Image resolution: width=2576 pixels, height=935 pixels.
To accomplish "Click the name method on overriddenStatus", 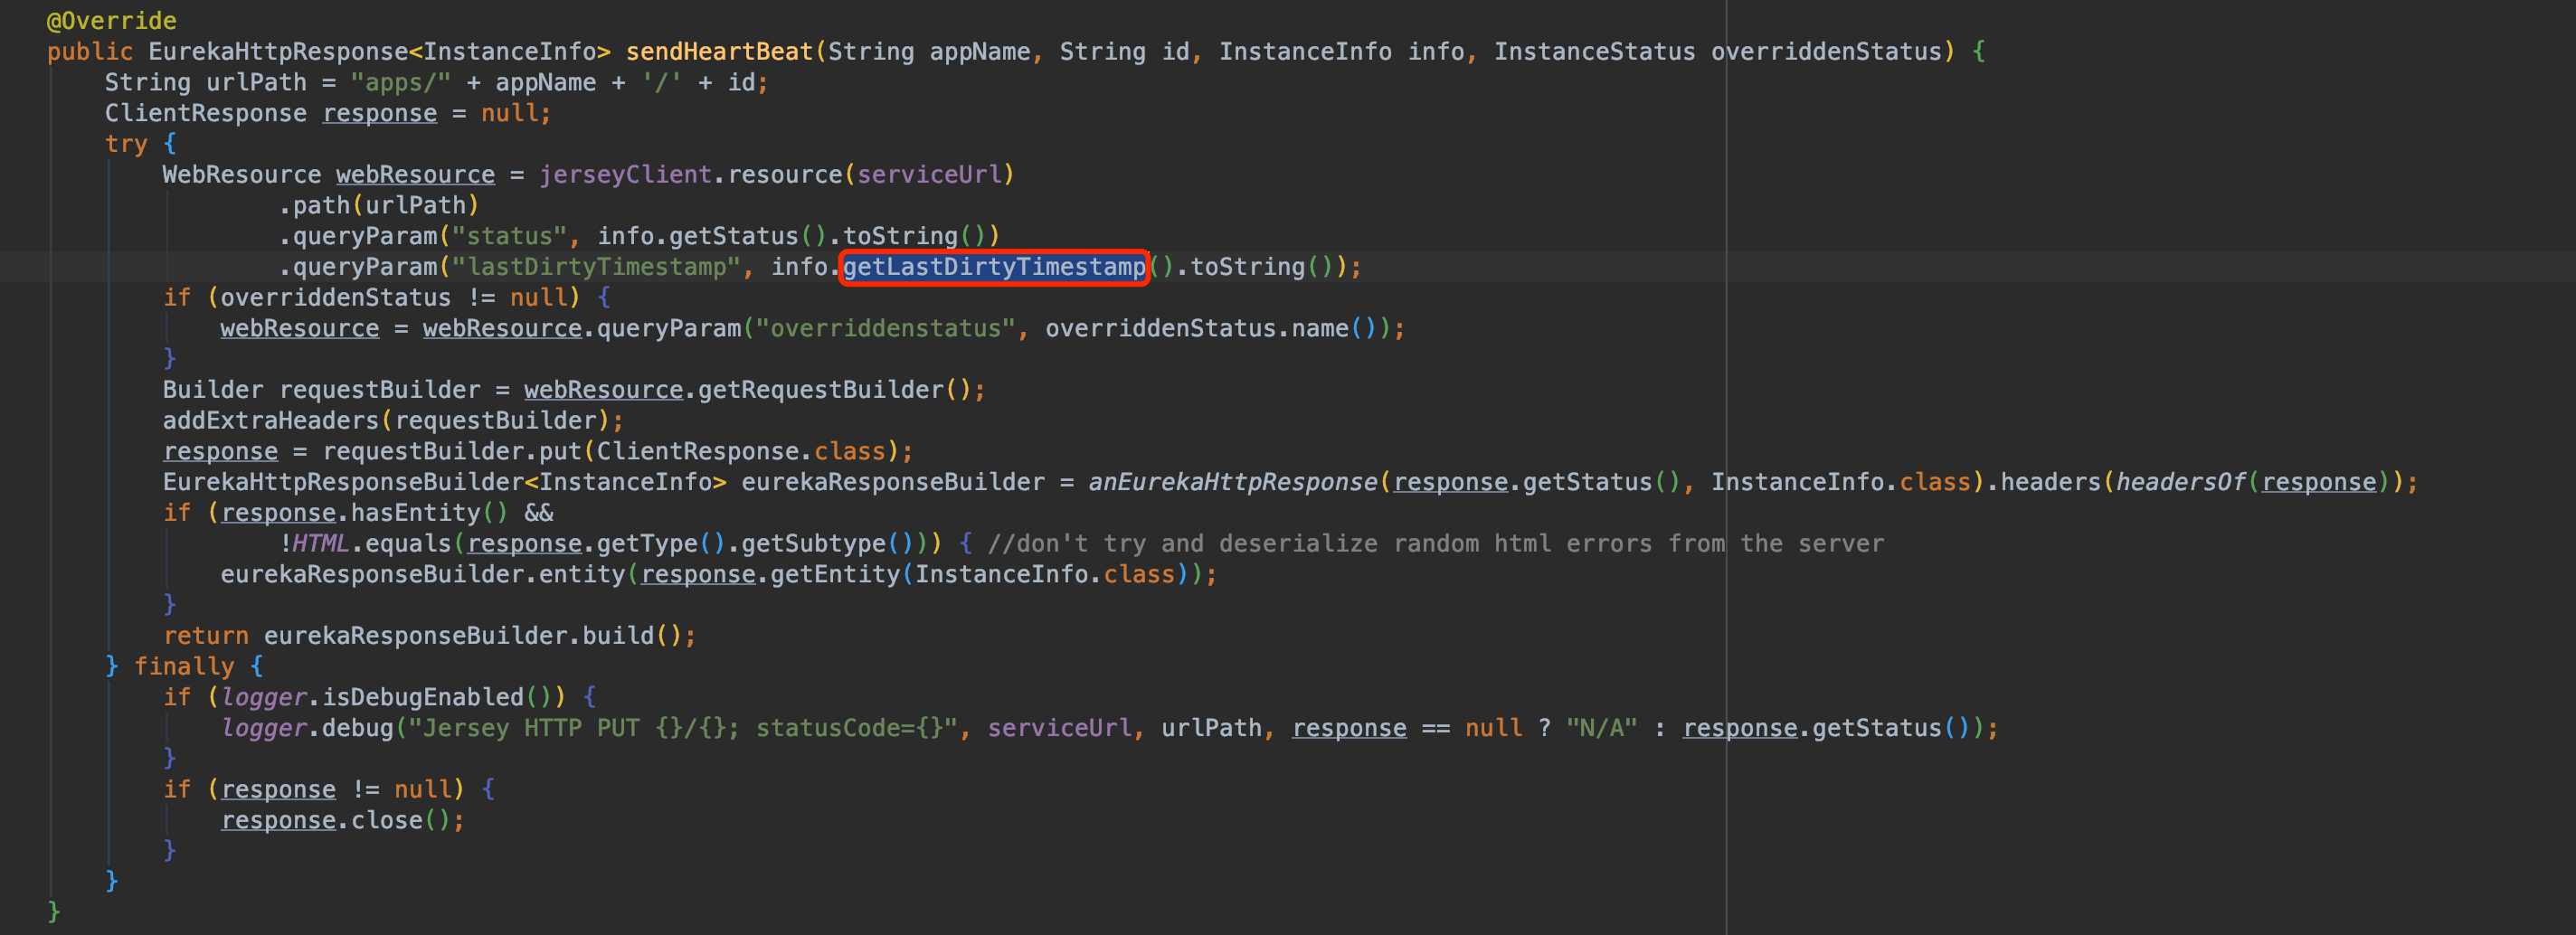I will (x=1320, y=329).
